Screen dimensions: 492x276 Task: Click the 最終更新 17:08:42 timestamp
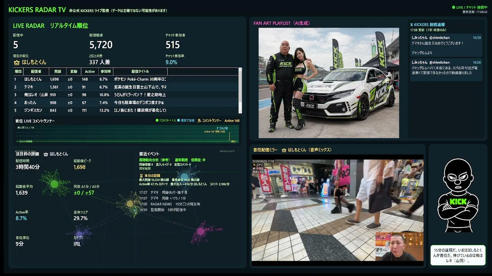pos(475,12)
